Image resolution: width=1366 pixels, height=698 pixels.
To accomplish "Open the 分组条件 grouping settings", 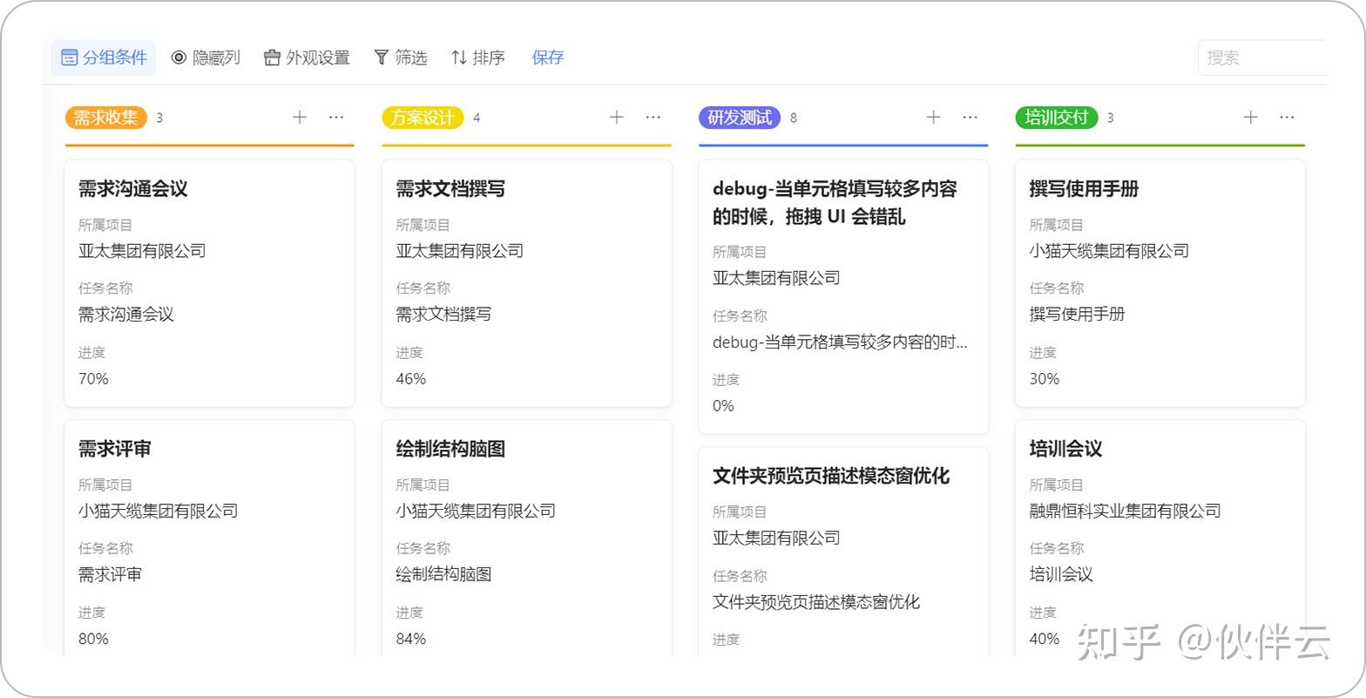I will (x=104, y=58).
